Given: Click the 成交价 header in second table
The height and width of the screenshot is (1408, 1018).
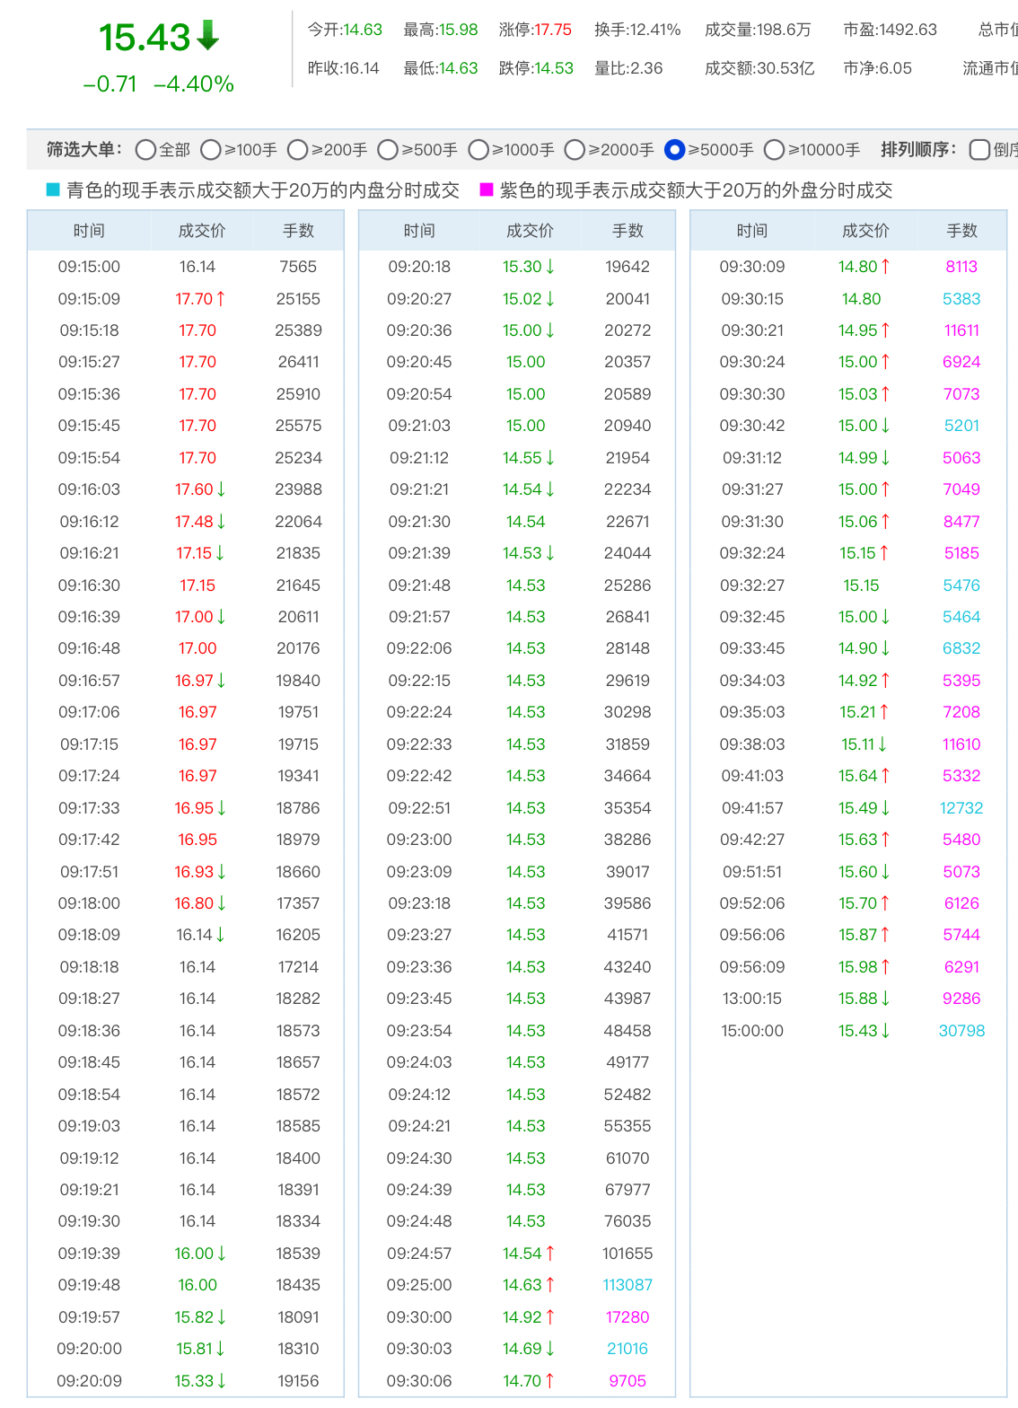Looking at the screenshot, I should (530, 231).
